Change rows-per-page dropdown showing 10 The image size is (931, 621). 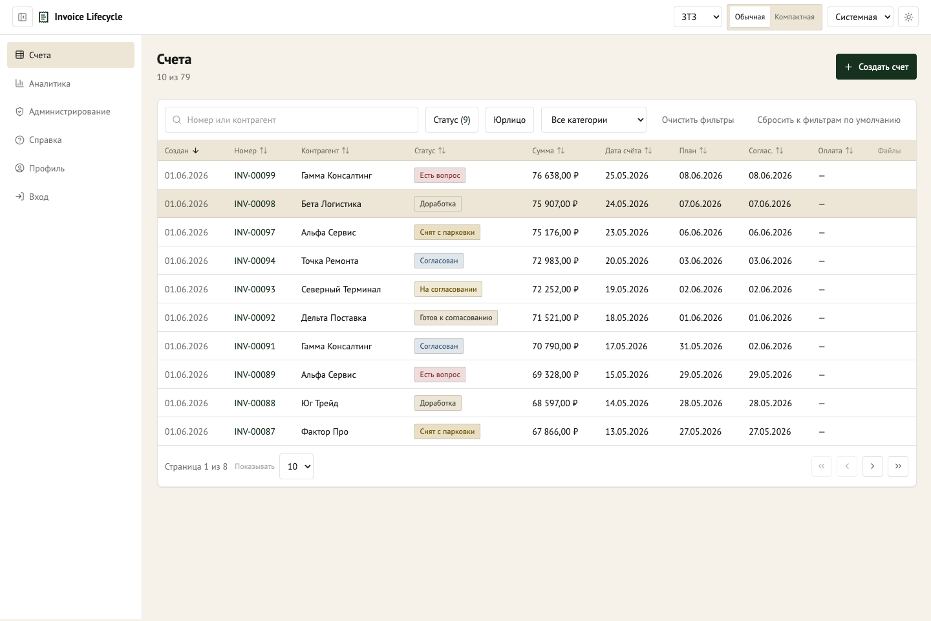pyautogui.click(x=296, y=466)
